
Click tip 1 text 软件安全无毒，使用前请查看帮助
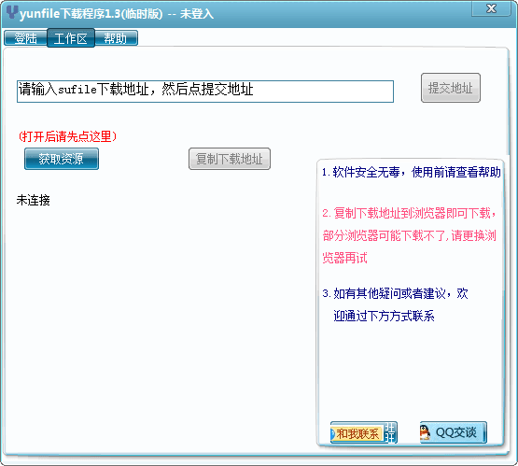412,172
